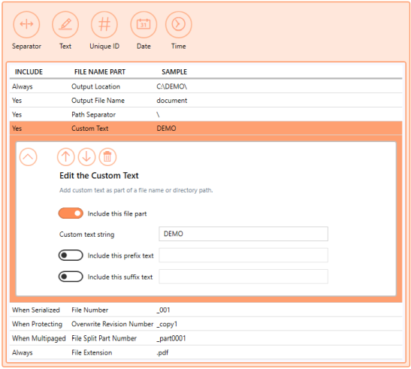The height and width of the screenshot is (369, 411).
Task: Click the prefix text input box
Action: (x=243, y=256)
